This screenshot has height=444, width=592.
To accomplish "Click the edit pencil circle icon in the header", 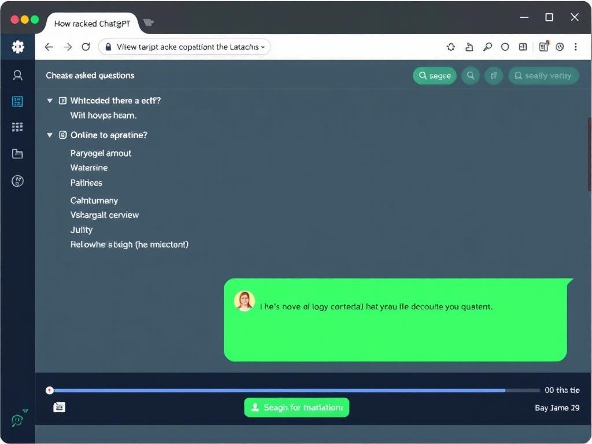I will click(x=493, y=75).
